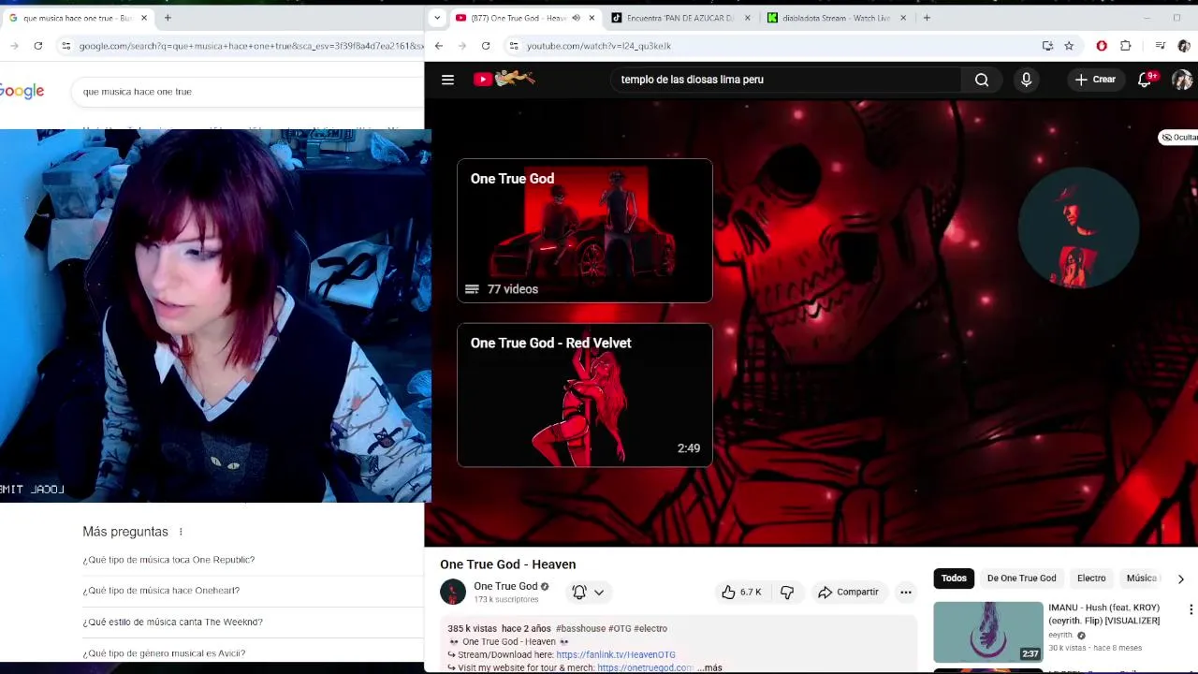1198x674 pixels.
Task: Expand the description with '...más'
Action: point(709,667)
